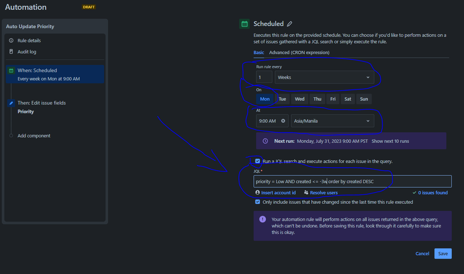Click the Add component circle icon
Image resolution: width=464 pixels, height=274 pixels.
coord(11,136)
